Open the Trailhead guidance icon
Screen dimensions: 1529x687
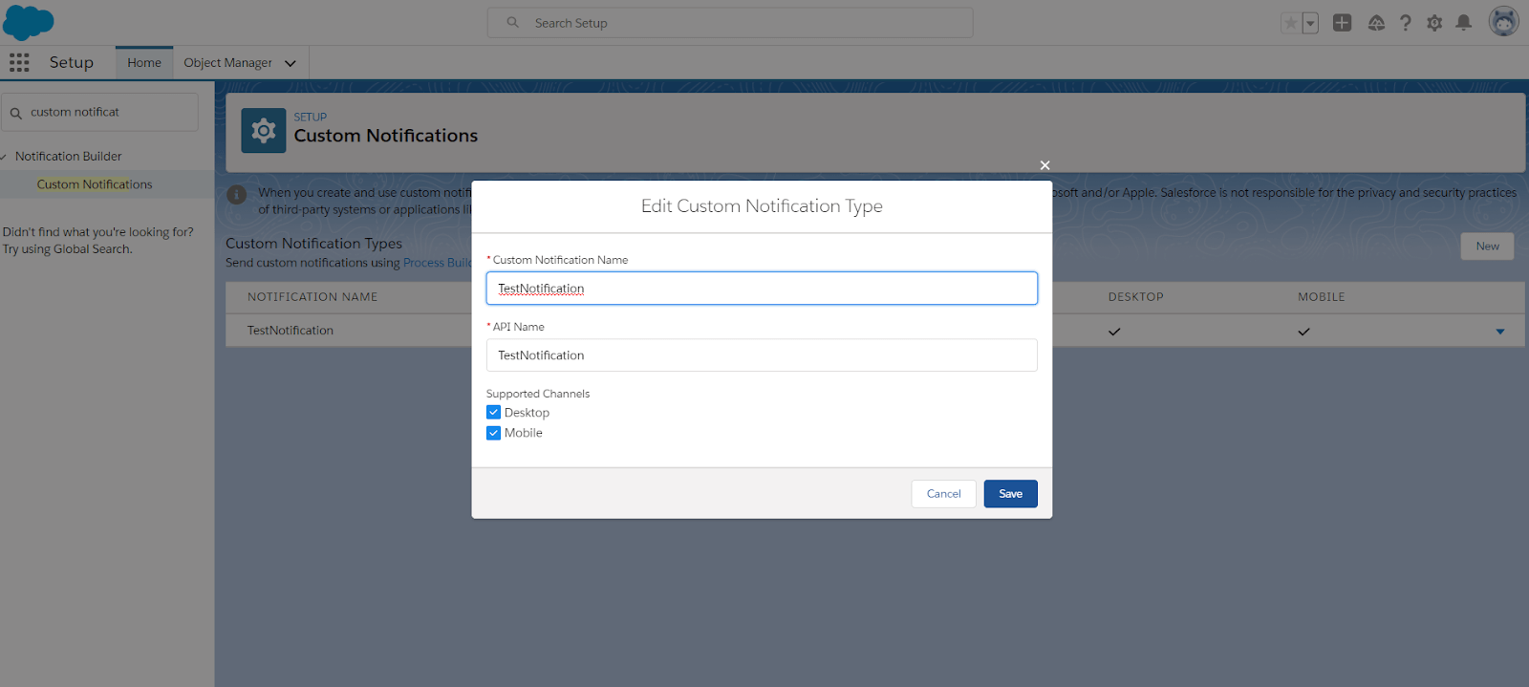pos(1376,23)
